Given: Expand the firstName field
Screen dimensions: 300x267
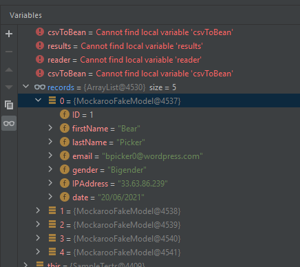Looking at the screenshot, I should (50, 128).
